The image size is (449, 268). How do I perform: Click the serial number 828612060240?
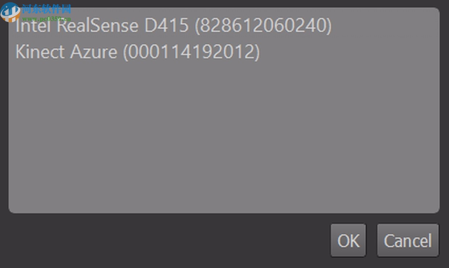(x=263, y=26)
